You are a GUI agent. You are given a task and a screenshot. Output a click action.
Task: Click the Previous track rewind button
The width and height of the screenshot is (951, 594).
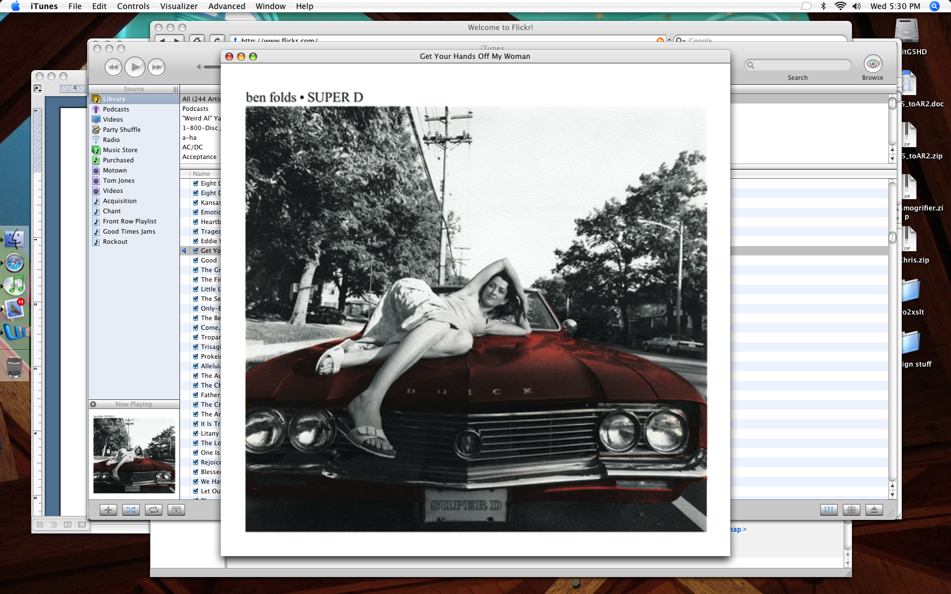[x=113, y=67]
